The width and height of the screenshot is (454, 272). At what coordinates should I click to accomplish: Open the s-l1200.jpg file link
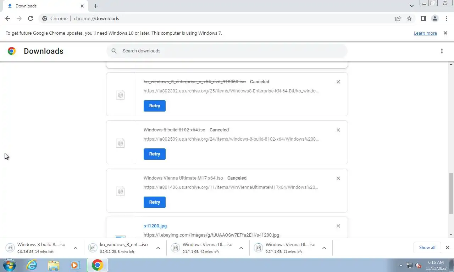155,226
